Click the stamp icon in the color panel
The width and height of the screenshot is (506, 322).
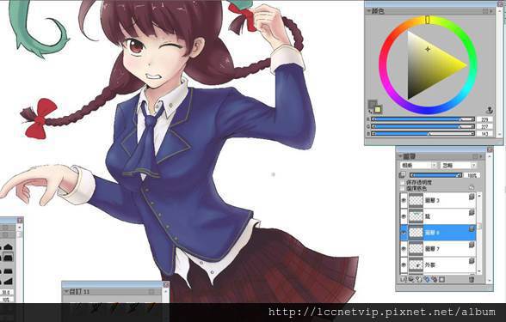point(490,110)
